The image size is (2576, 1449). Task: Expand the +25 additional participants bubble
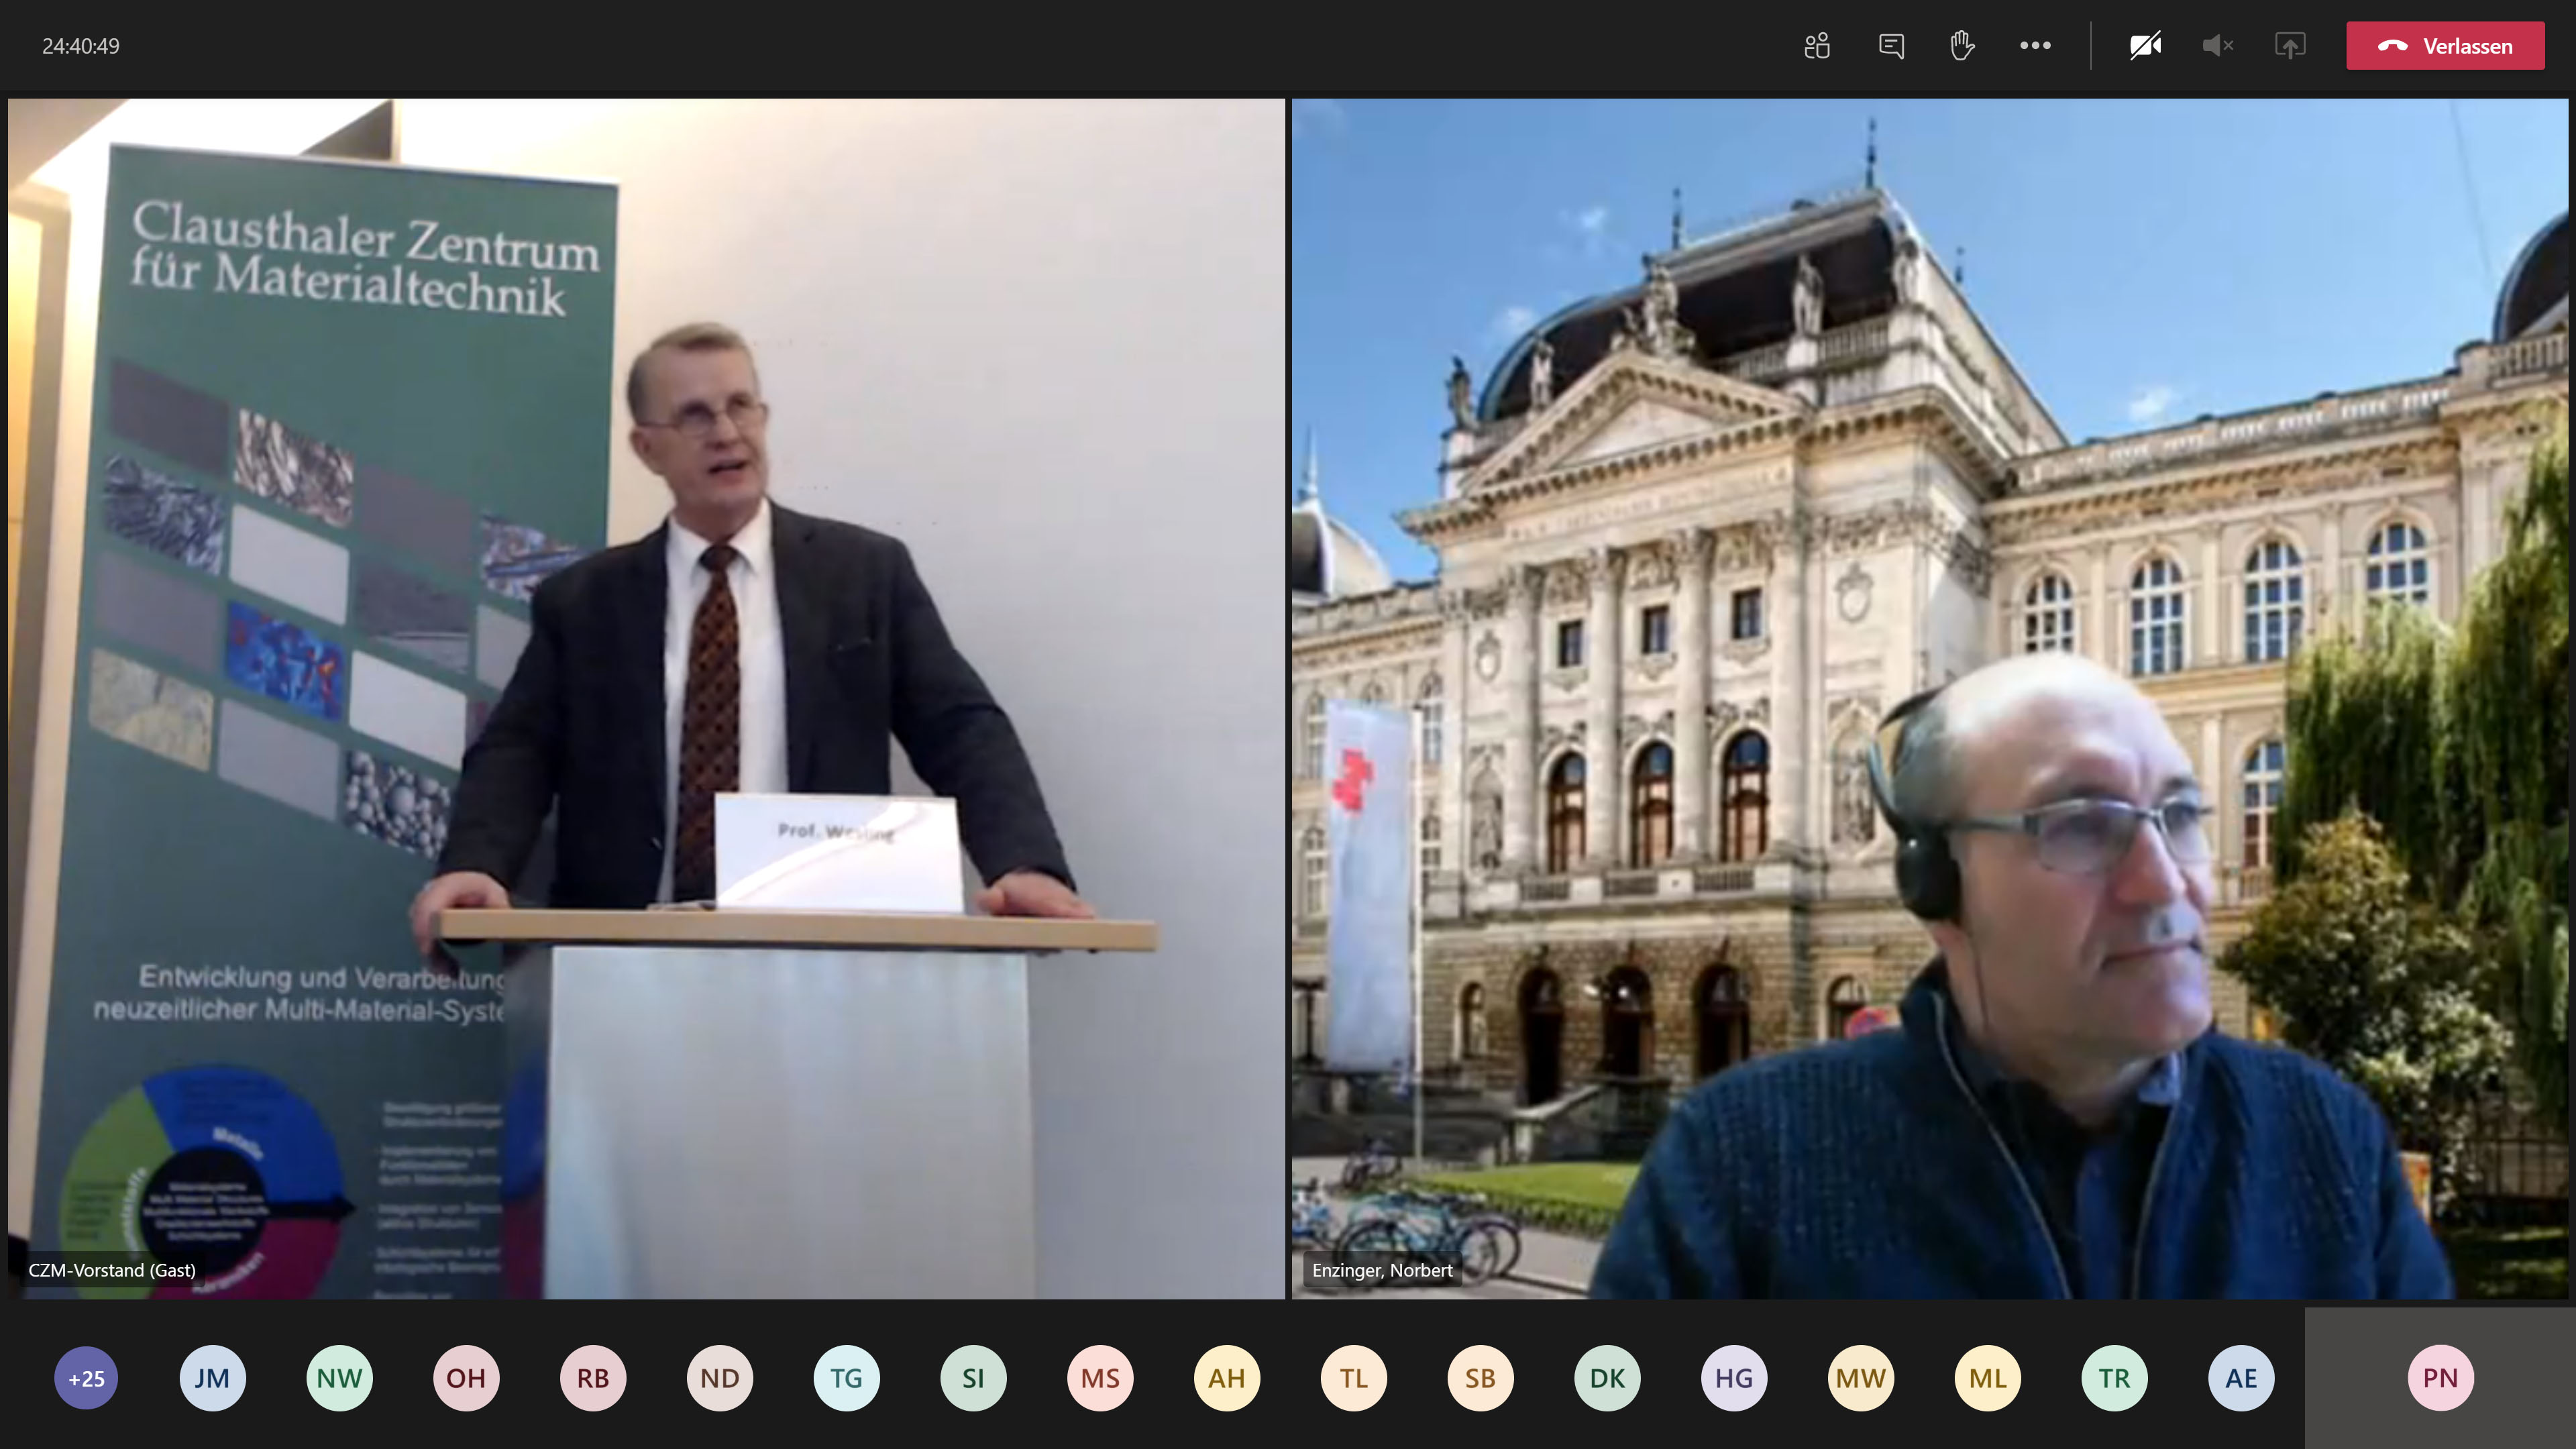pyautogui.click(x=86, y=1378)
